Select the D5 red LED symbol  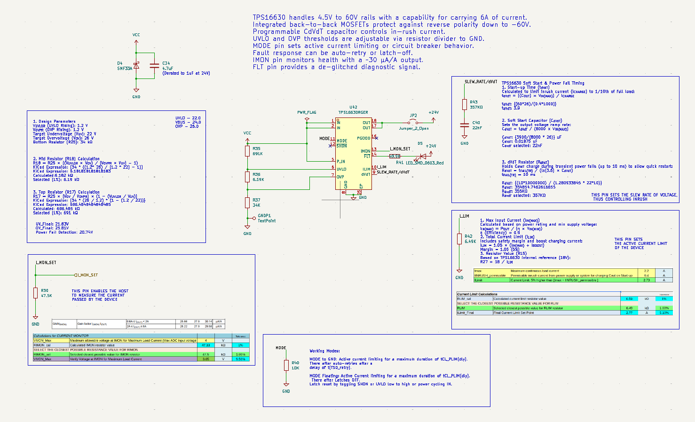(x=423, y=156)
